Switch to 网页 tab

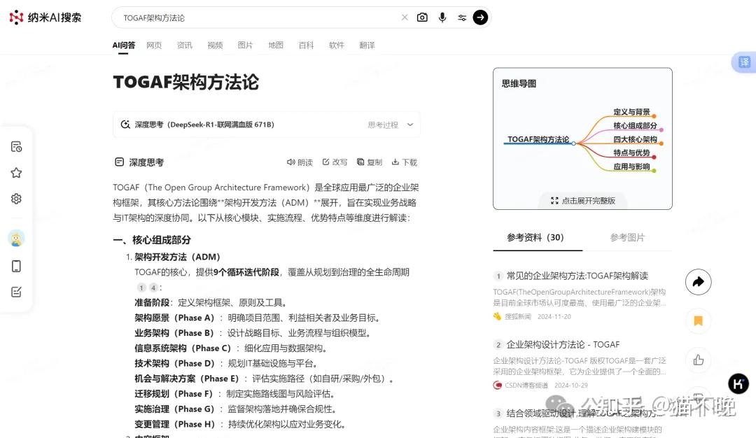154,45
